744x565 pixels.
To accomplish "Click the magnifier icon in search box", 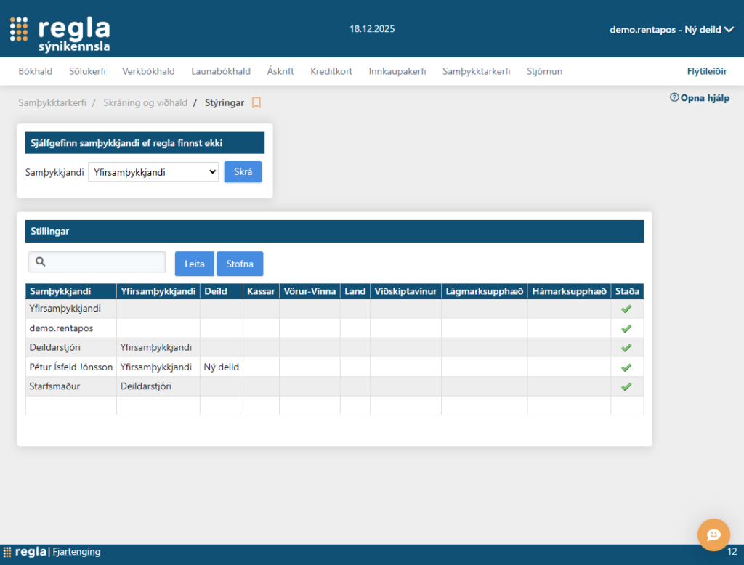I will (x=41, y=262).
